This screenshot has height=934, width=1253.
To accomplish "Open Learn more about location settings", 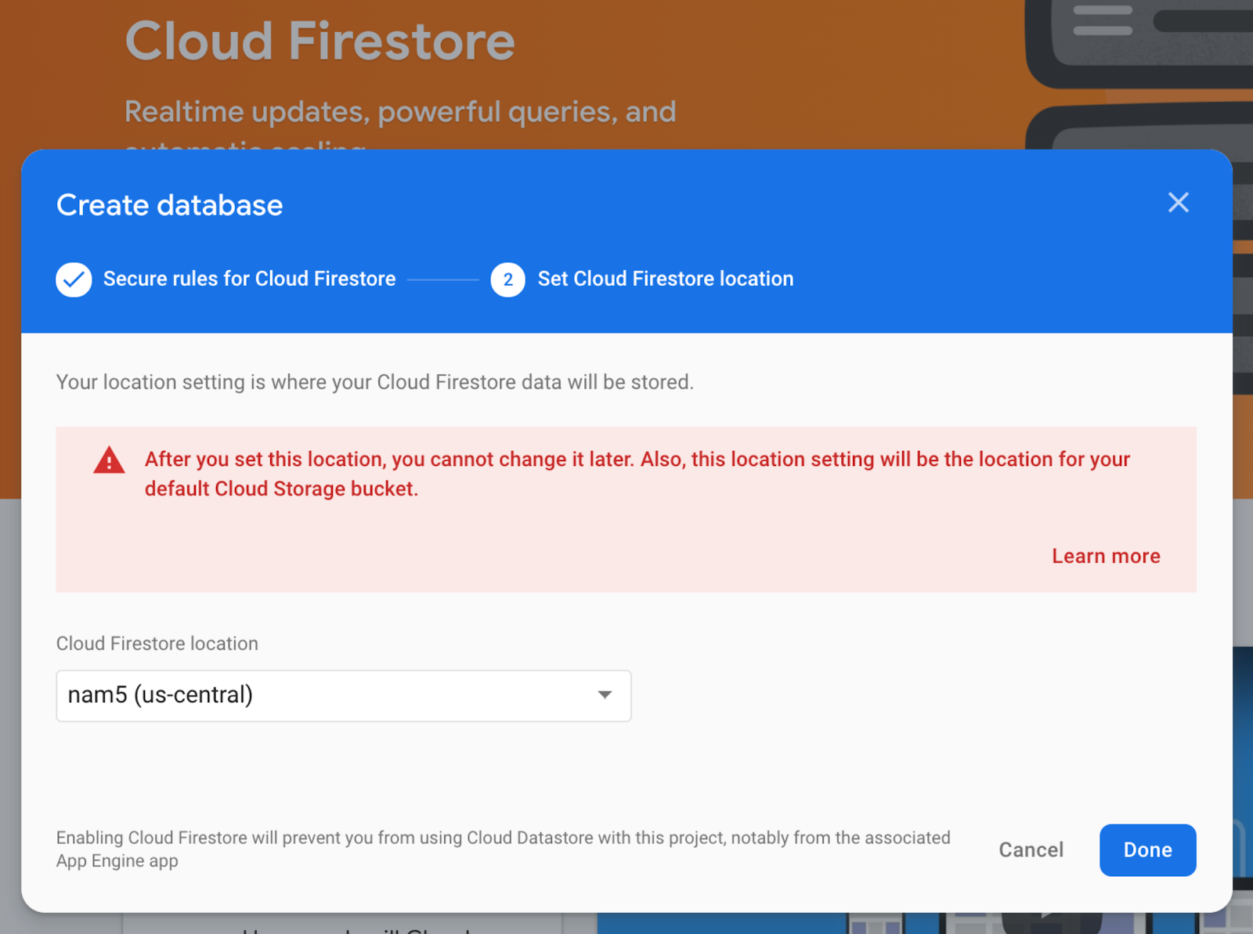I will click(1105, 556).
